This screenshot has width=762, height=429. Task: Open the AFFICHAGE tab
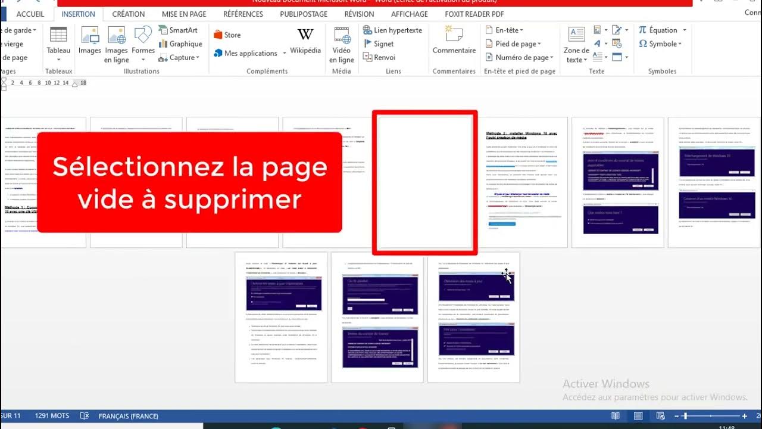[410, 14]
